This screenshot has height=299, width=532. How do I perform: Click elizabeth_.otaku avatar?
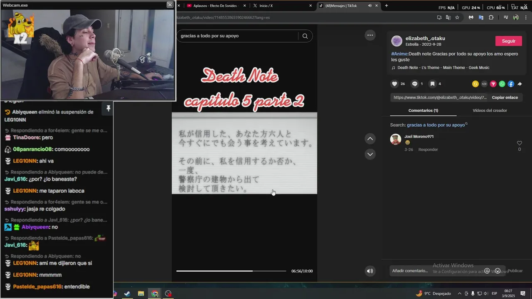click(397, 41)
